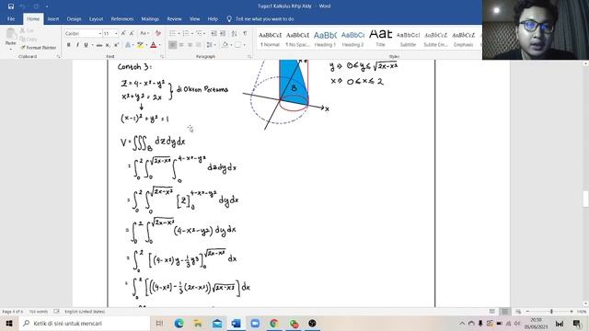Viewport: 589px width, 331px height.
Task: Save document with the quick access Save icon
Action: point(11,6)
